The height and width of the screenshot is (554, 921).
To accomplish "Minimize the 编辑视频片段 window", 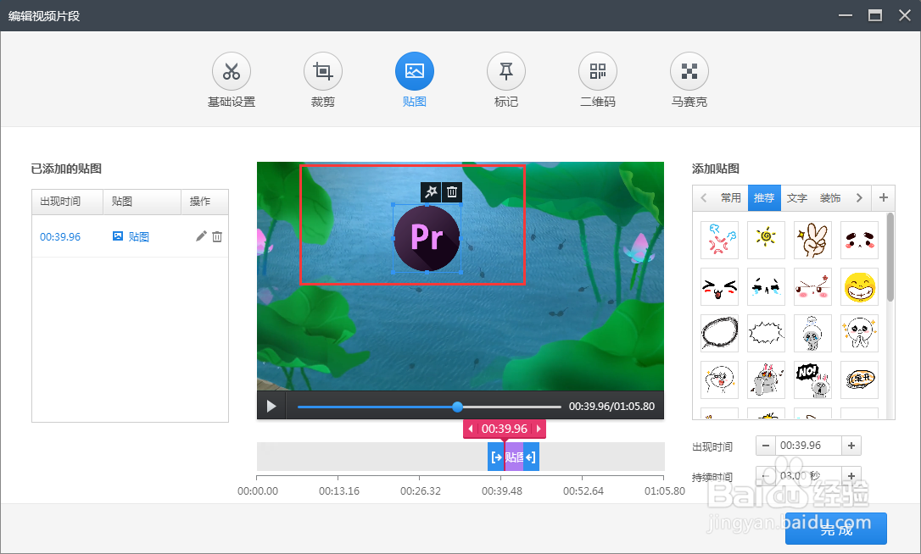I will pyautogui.click(x=846, y=15).
